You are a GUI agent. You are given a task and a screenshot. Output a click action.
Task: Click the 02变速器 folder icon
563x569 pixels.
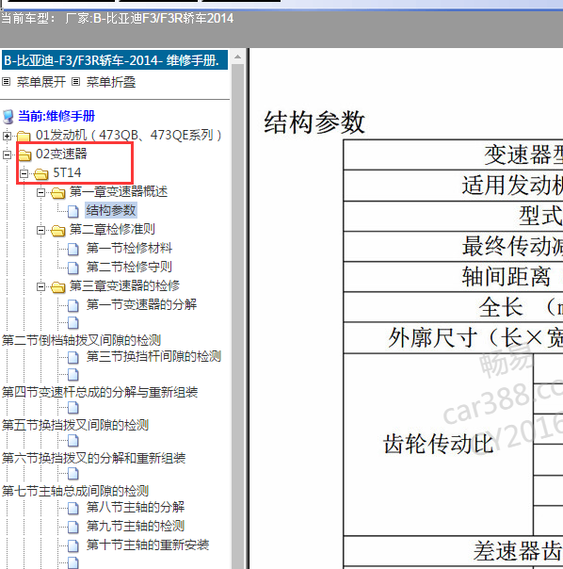pyautogui.click(x=24, y=154)
